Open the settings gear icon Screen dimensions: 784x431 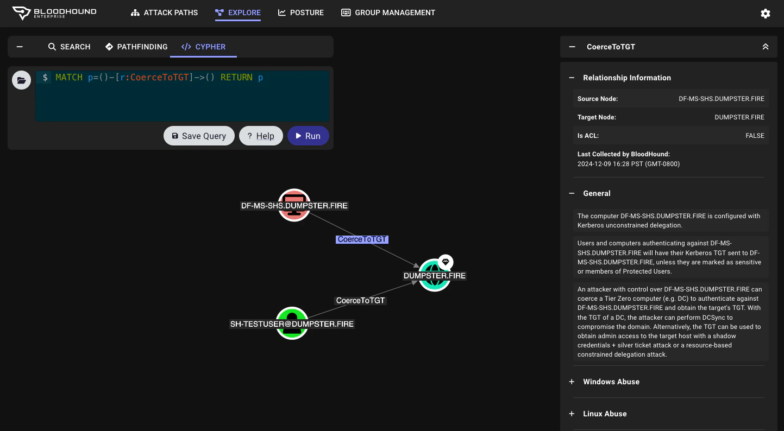pyautogui.click(x=766, y=14)
